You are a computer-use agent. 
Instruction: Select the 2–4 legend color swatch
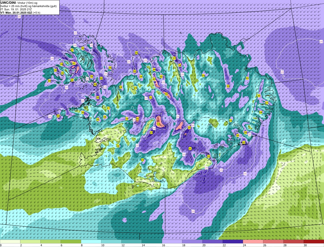tap(30, 241)
